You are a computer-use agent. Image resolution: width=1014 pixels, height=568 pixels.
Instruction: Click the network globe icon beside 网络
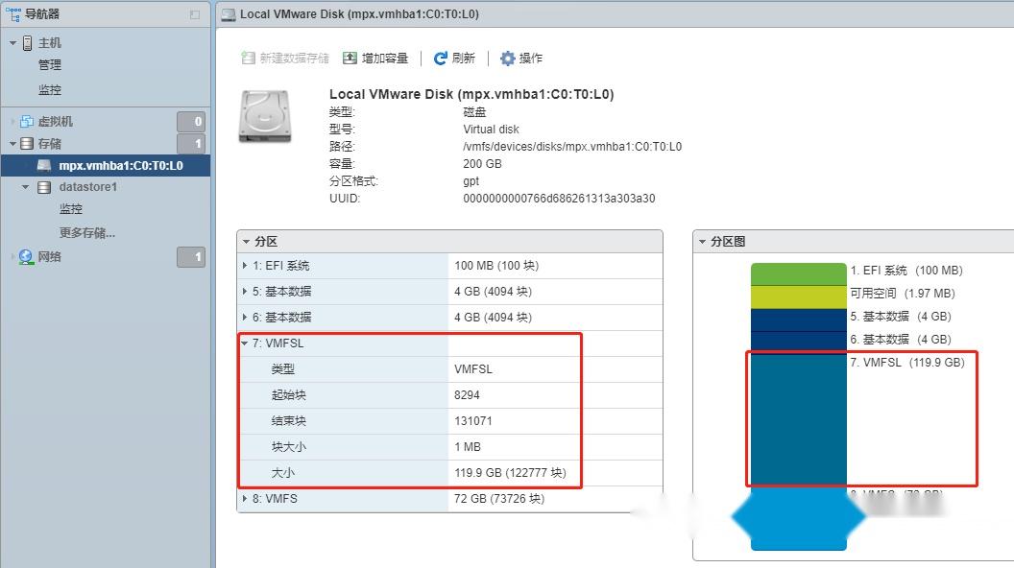[x=25, y=256]
